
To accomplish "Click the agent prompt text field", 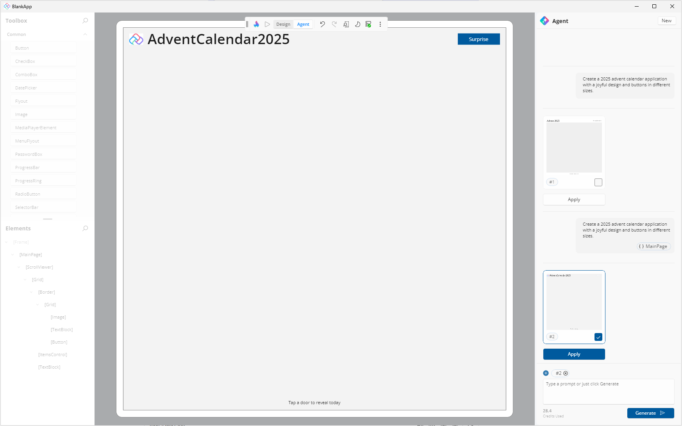I will pyautogui.click(x=608, y=391).
